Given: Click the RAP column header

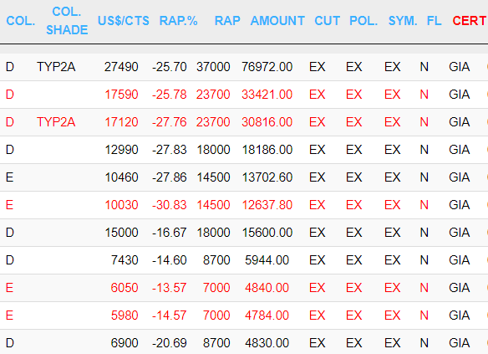Looking at the screenshot, I should 227,21.
